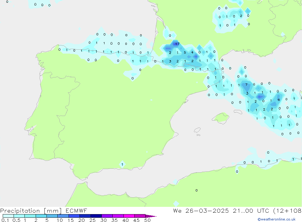Click the '50' legend scale value

pos(147,220)
